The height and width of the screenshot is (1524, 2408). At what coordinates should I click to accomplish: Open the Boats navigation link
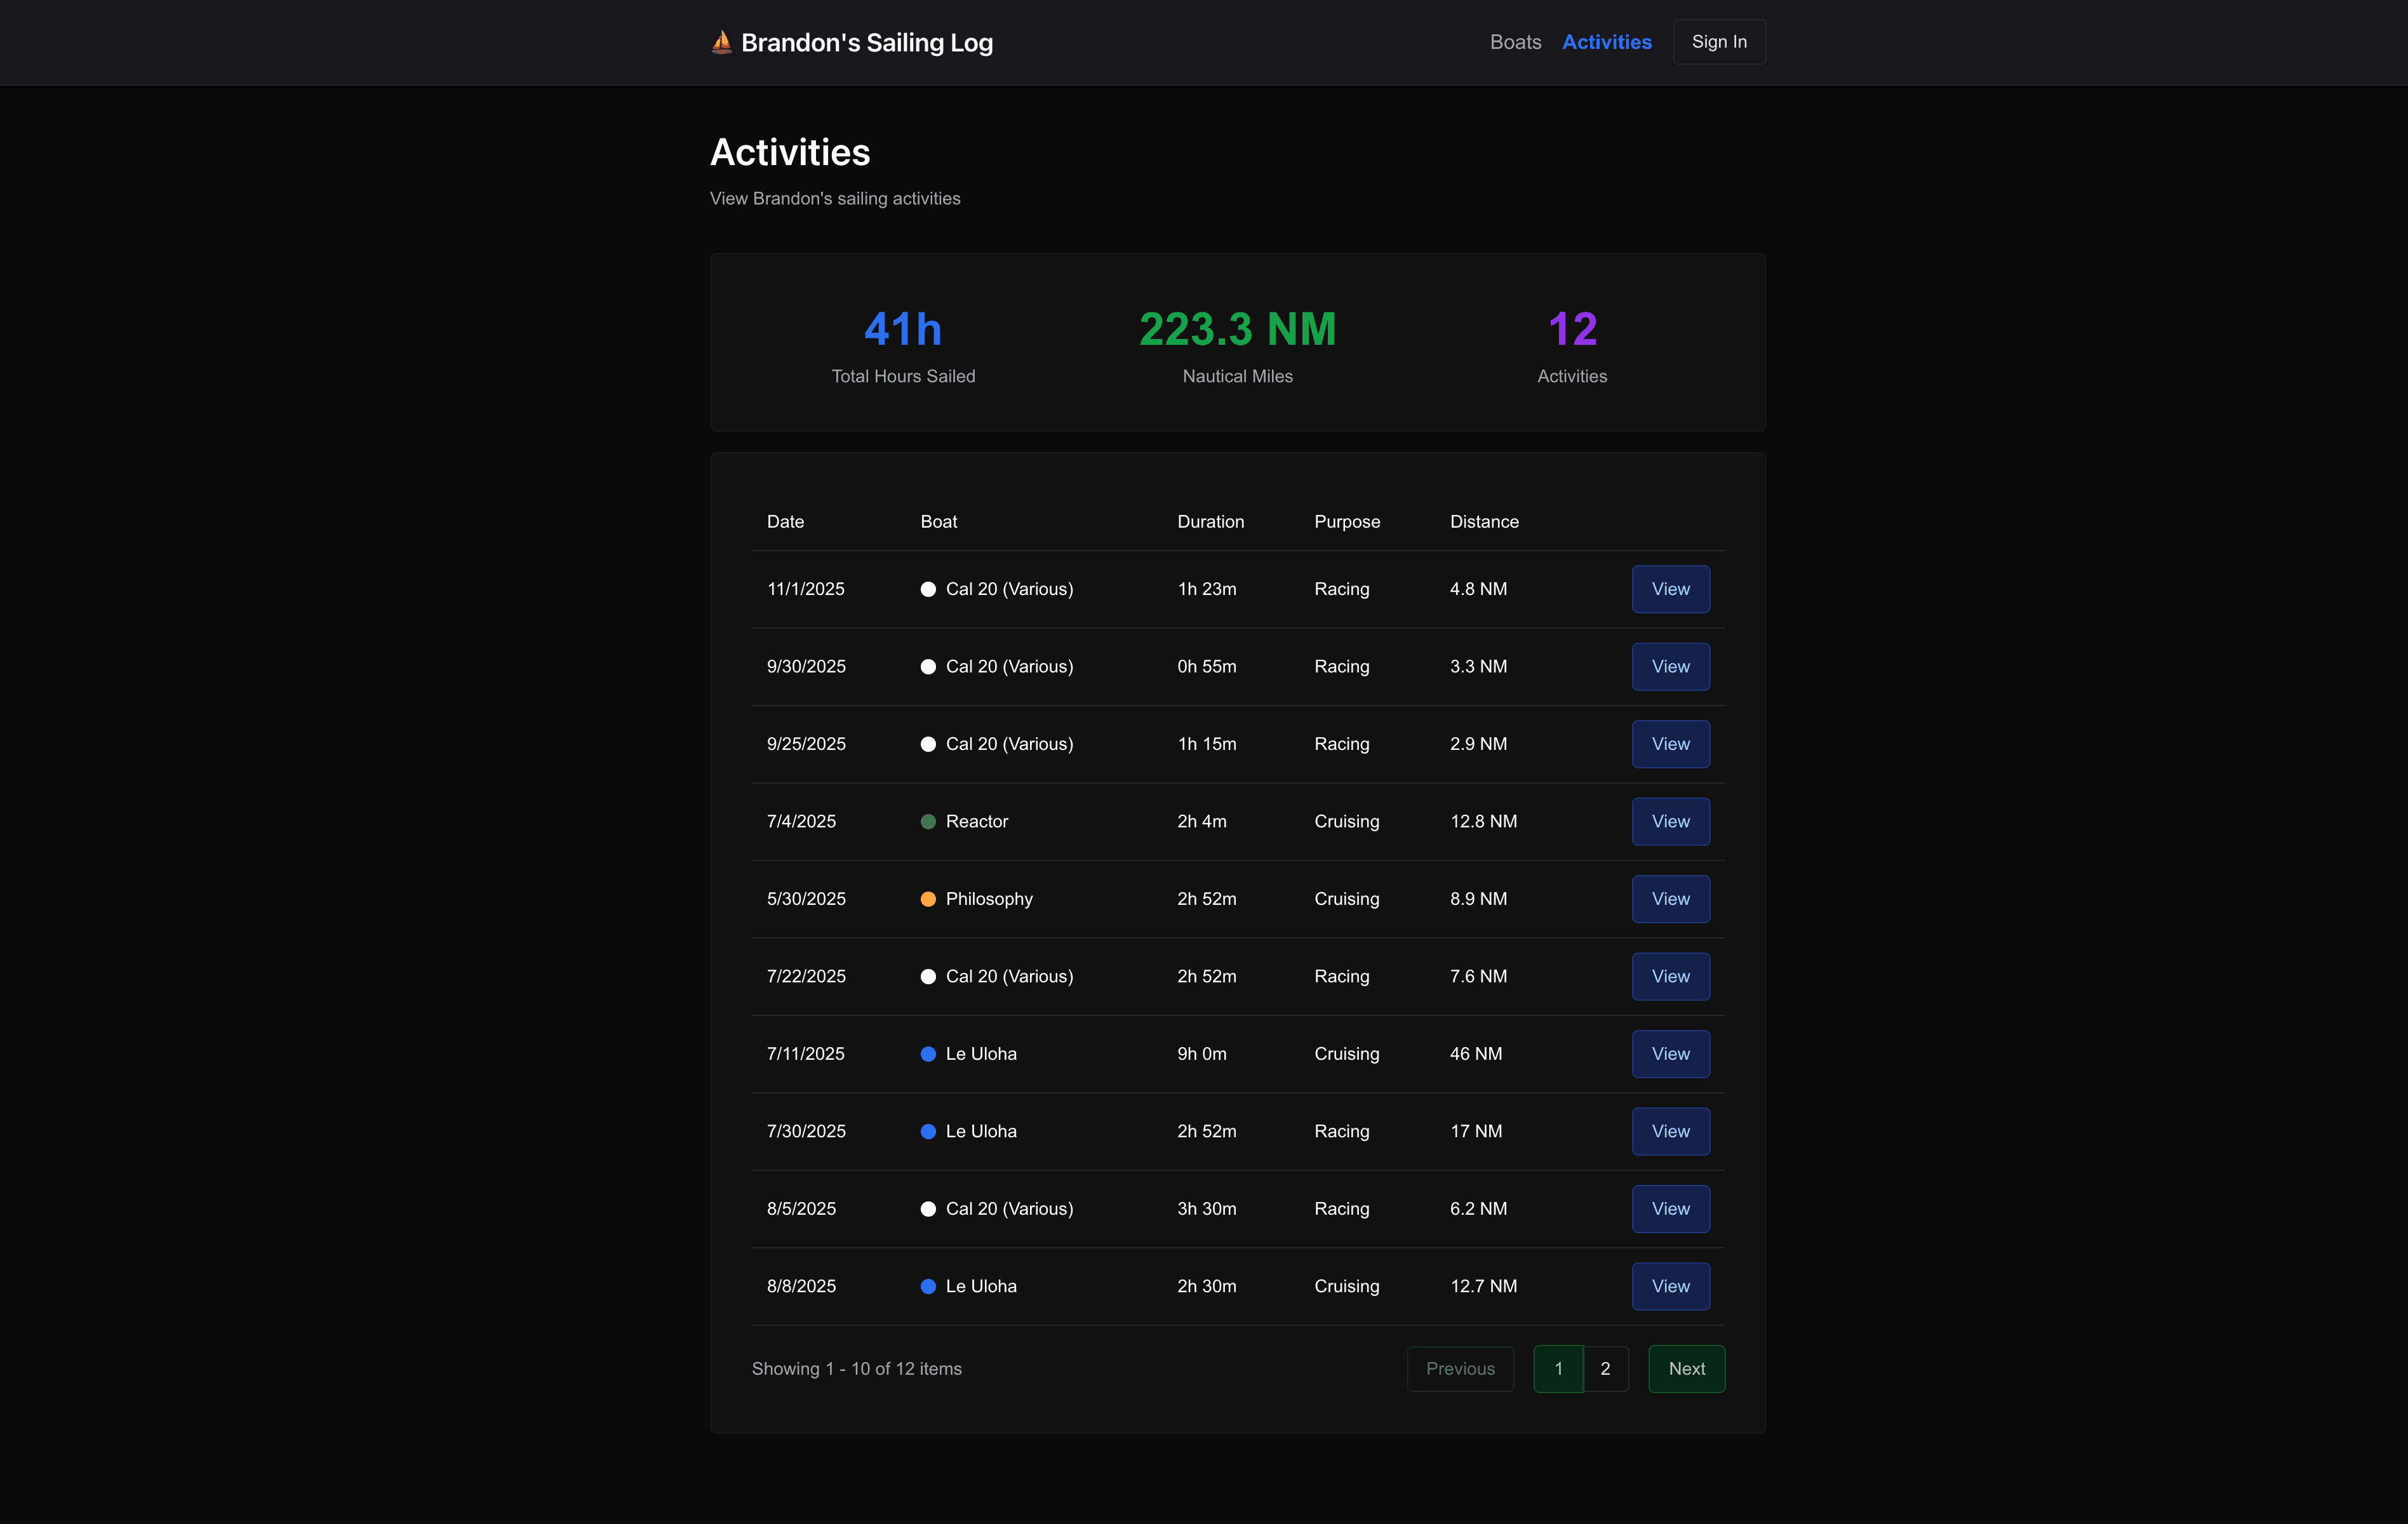[x=1515, y=42]
